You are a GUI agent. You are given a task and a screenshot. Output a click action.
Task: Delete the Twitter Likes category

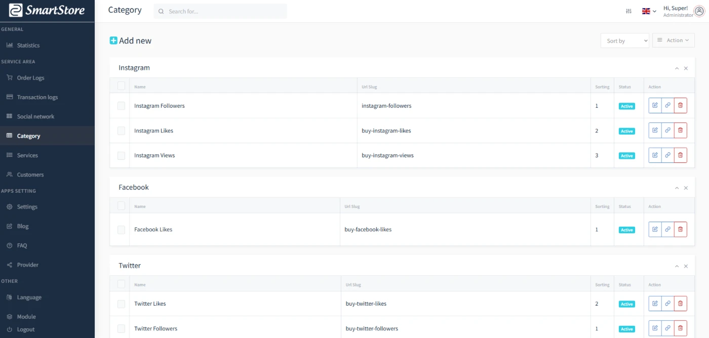point(681,304)
